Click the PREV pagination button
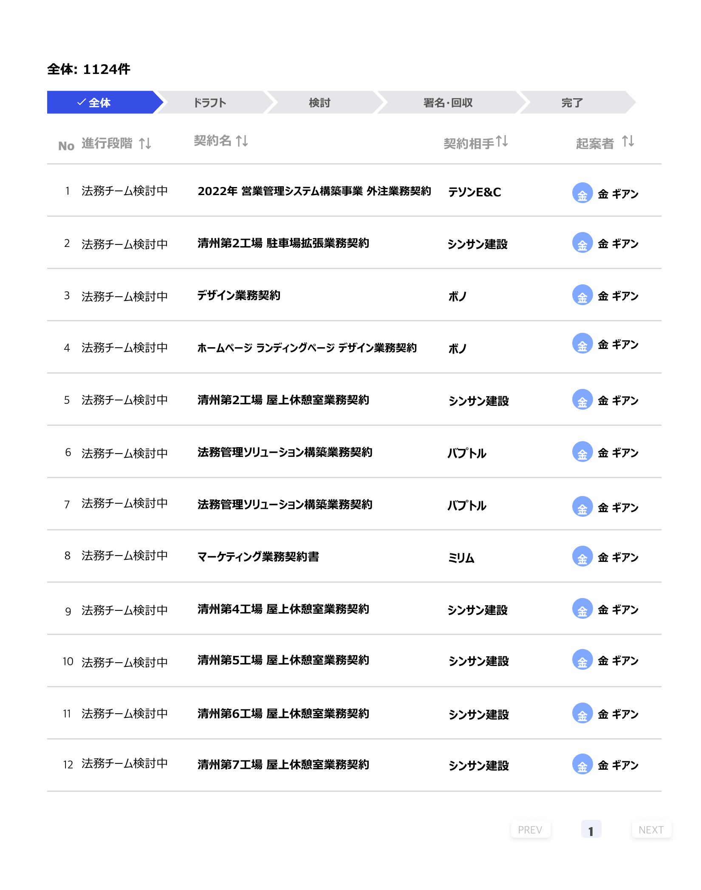 (x=530, y=829)
